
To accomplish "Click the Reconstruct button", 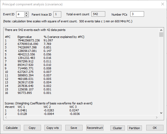I will pos(95,128).
